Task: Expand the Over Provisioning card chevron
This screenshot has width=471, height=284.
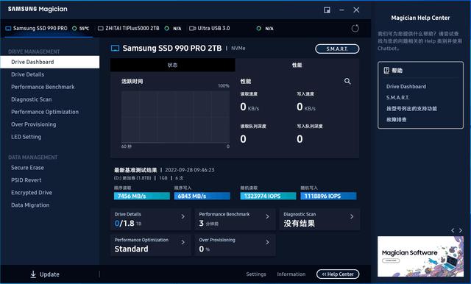Action: point(267,242)
